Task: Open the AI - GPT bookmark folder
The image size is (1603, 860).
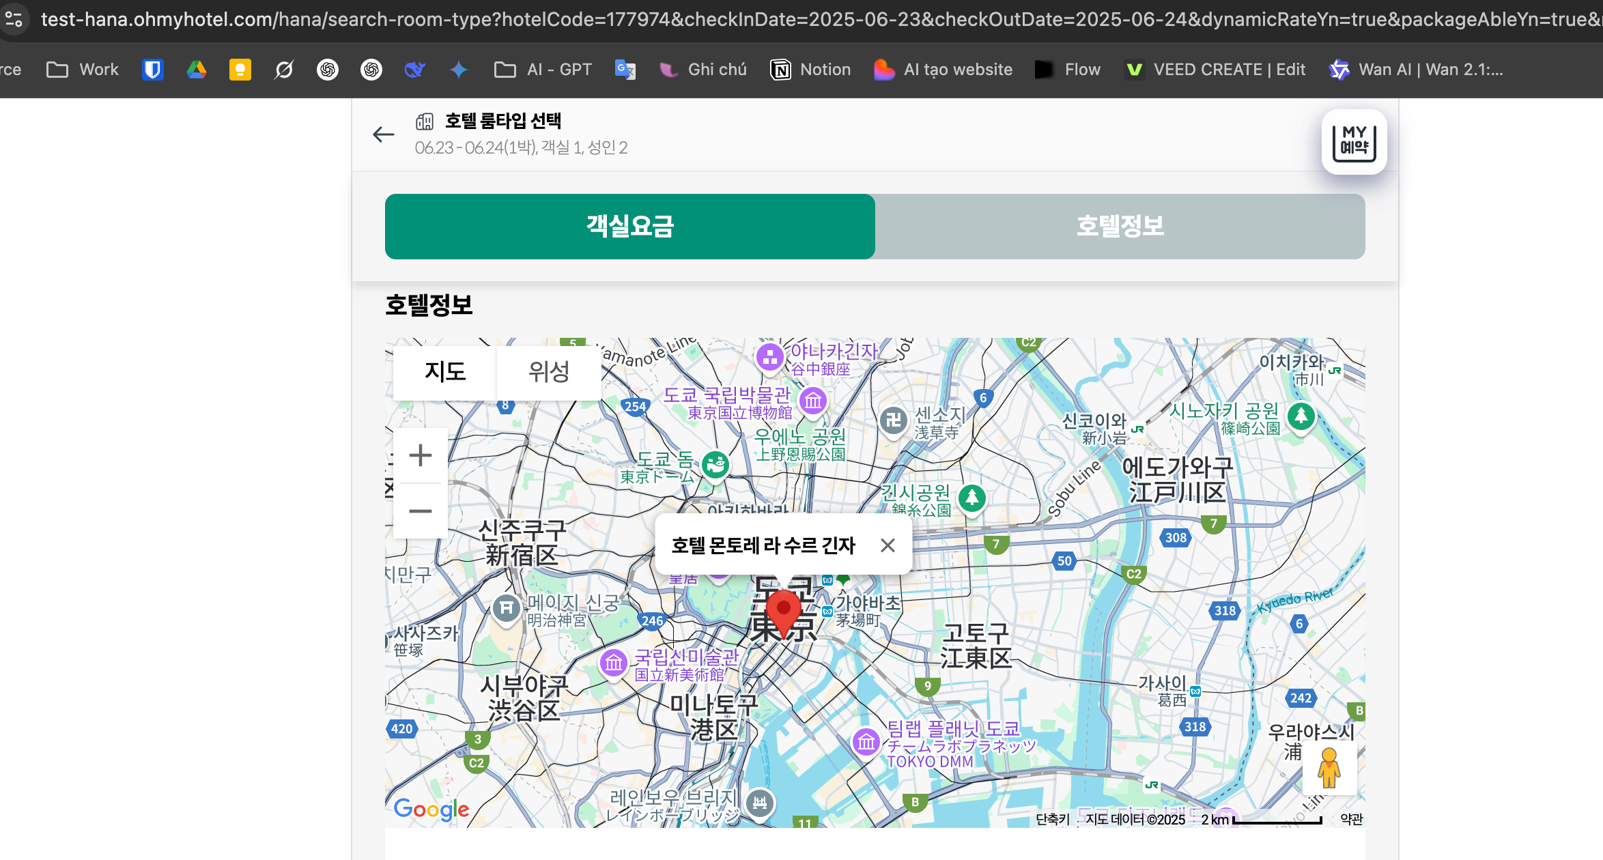Action: (x=543, y=70)
